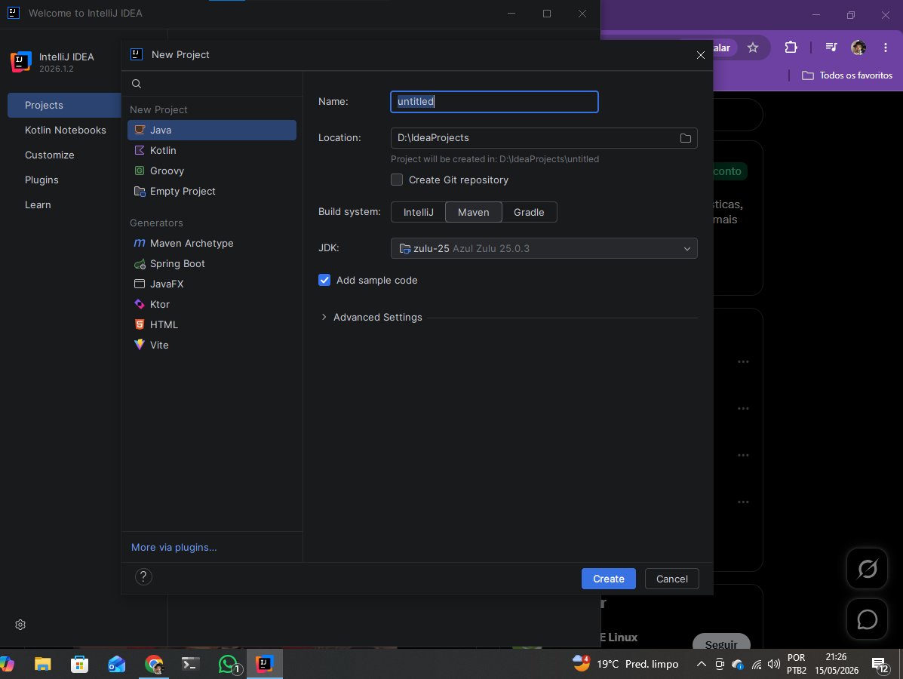Select the Empty Project type
The height and width of the screenshot is (679, 903).
click(x=212, y=191)
